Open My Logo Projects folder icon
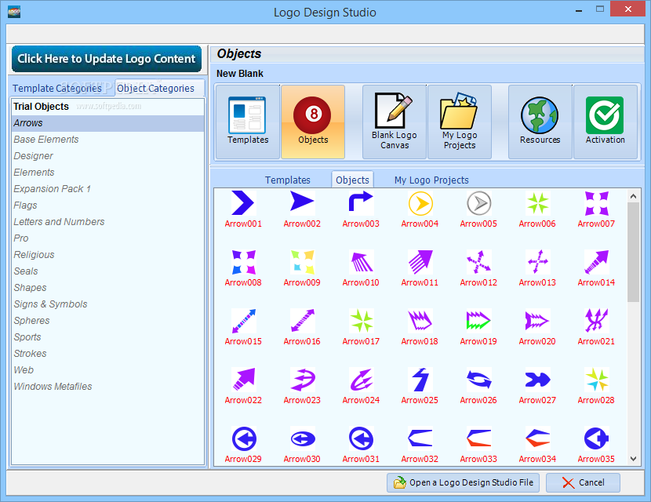This screenshot has height=502, width=651. click(459, 122)
